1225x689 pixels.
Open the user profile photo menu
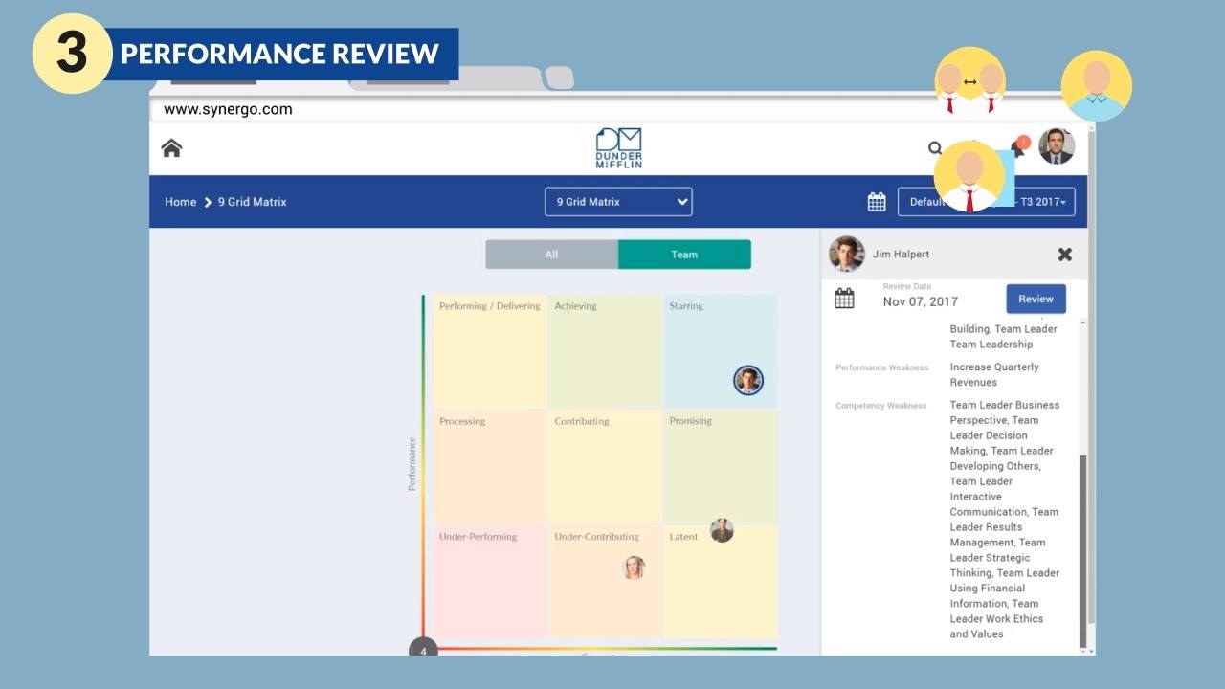point(1057,146)
